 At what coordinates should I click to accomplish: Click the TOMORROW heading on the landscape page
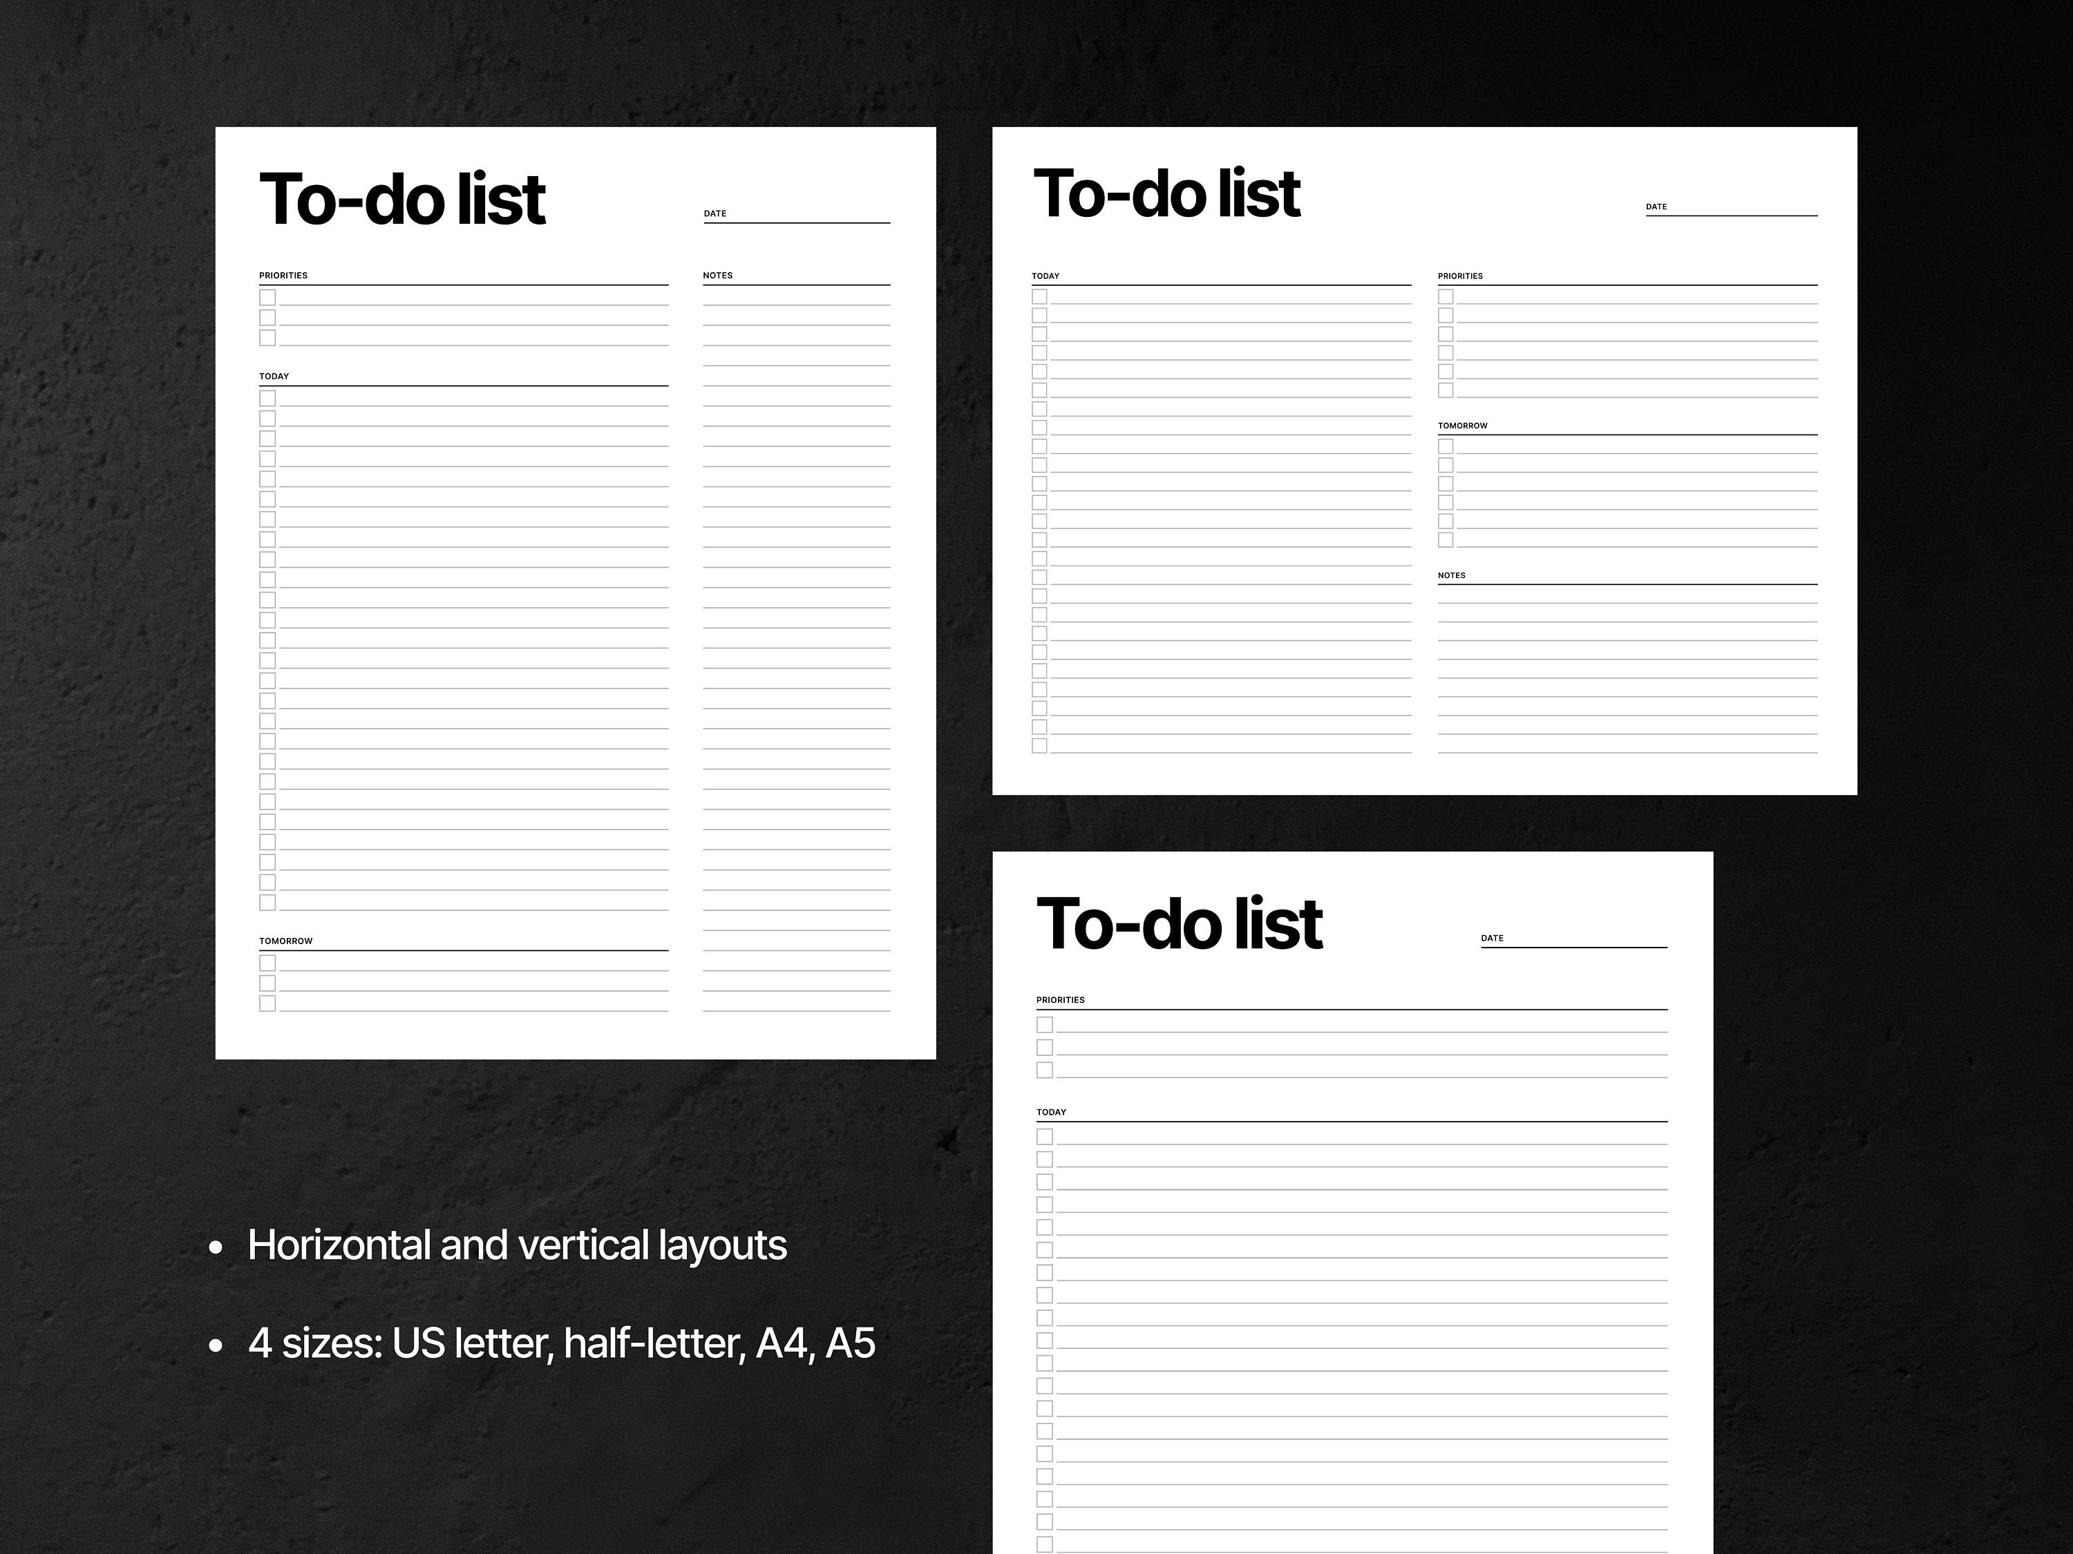click(1463, 426)
